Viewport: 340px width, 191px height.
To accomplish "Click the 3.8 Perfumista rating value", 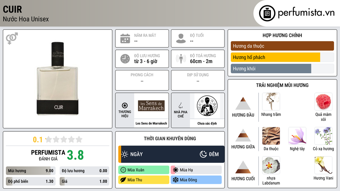I will coord(75,155).
